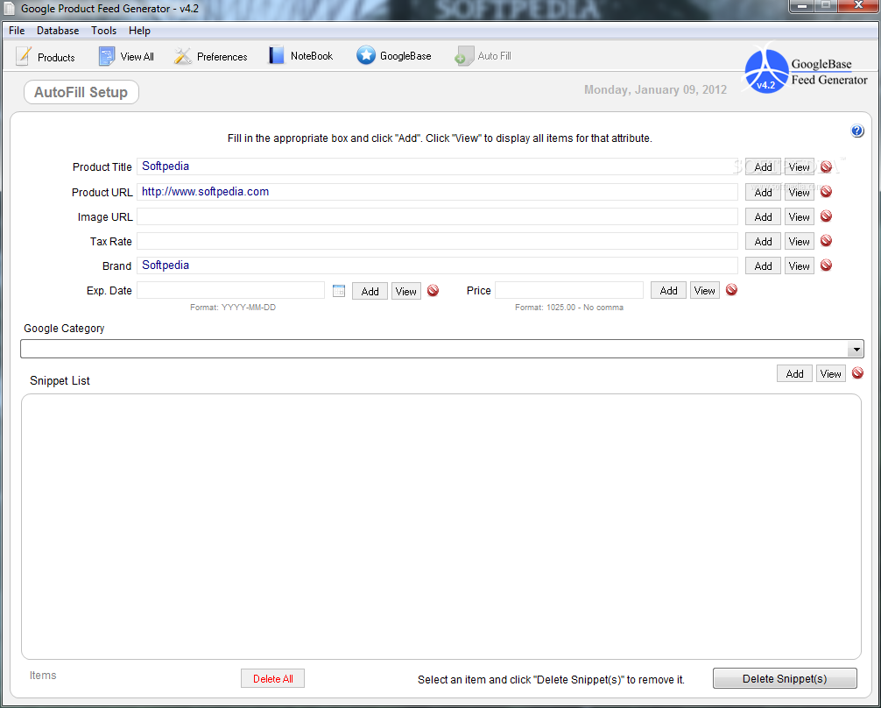Viewport: 881px width, 708px height.
Task: Open the GoogleBase star icon
Action: [366, 55]
